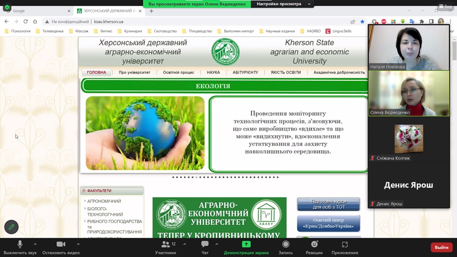The width and height of the screenshot is (457, 257).
Task: Open Про університет menu
Action: [x=134, y=72]
